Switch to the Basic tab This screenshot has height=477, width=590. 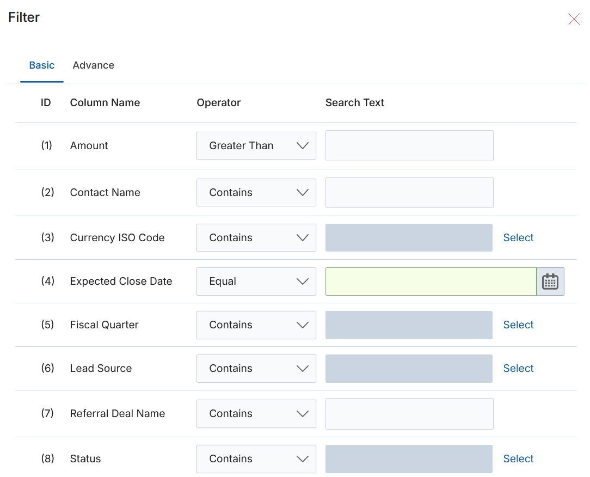tap(42, 65)
